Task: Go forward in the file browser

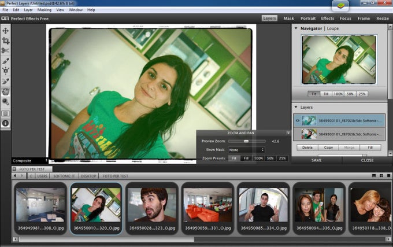Action: pyautogui.click(x=22, y=176)
